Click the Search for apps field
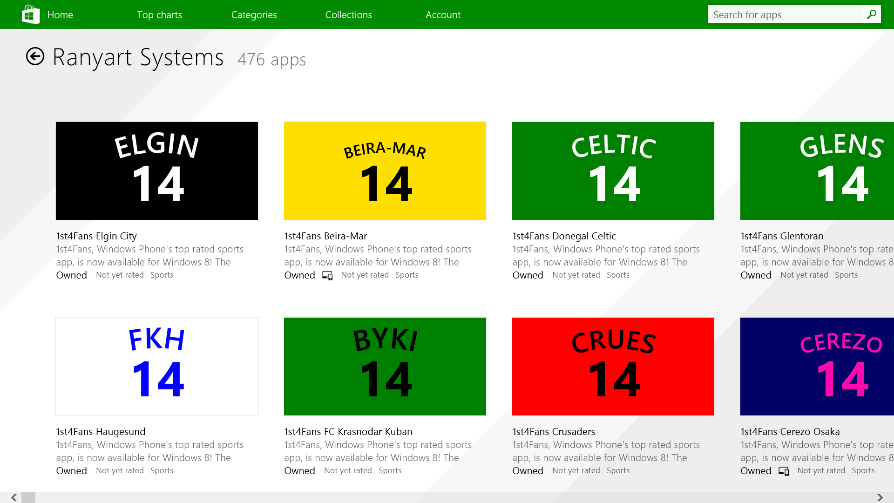894x503 pixels. pos(785,15)
